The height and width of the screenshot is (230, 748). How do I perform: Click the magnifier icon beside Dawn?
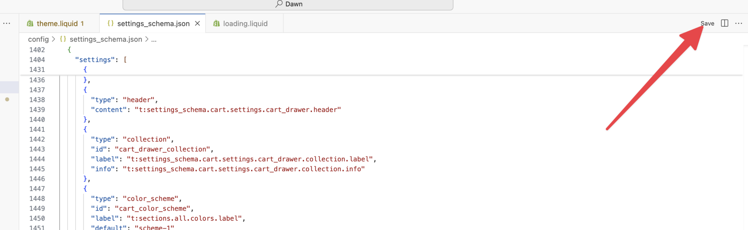pyautogui.click(x=279, y=4)
